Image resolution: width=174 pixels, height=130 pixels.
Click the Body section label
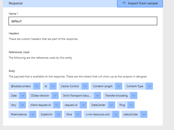pyautogui.click(x=12, y=71)
